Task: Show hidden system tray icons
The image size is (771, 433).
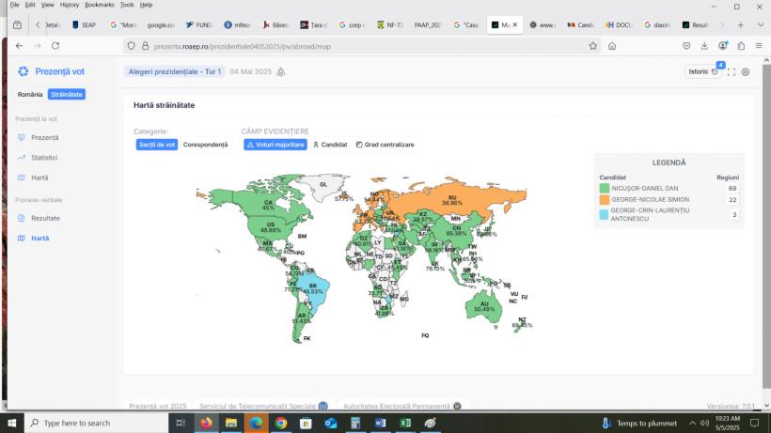Action: click(692, 423)
